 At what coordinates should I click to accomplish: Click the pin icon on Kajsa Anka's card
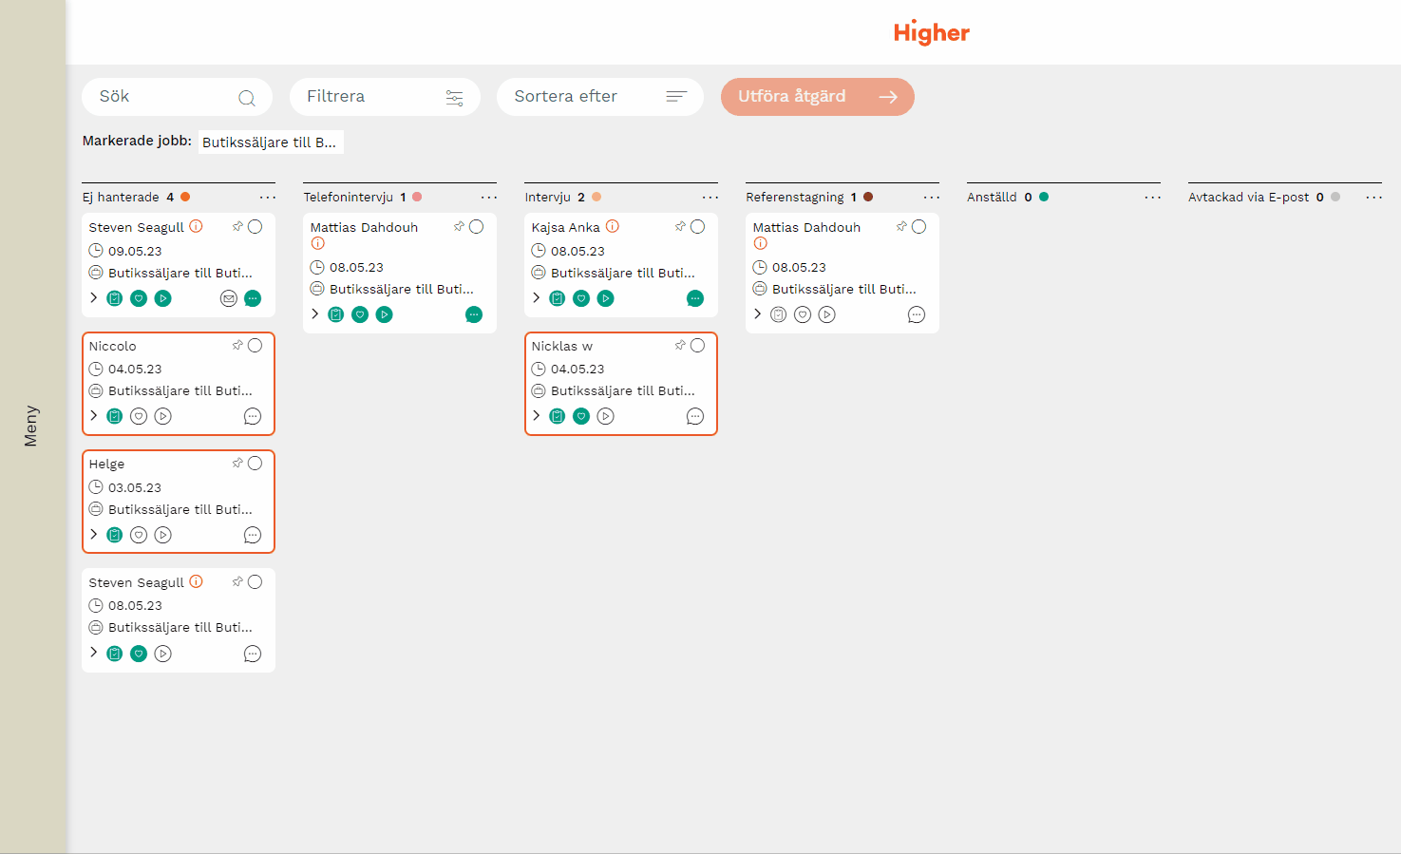point(680,226)
